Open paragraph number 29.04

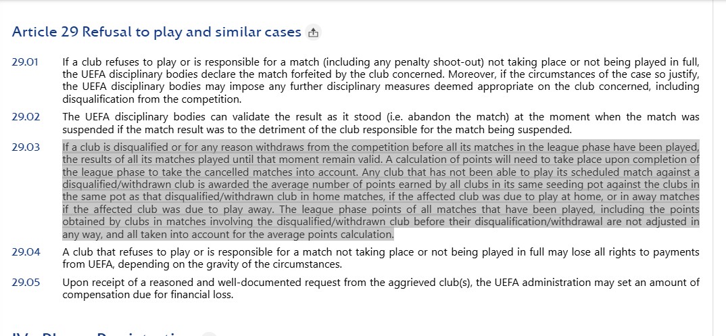click(26, 252)
